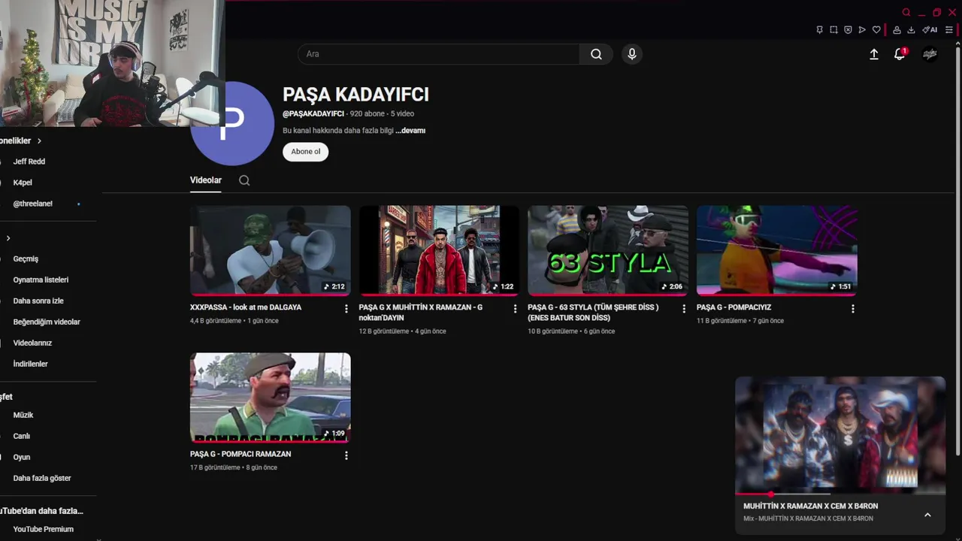The image size is (962, 541).
Task: Open options for G noktan'DAYIN video
Action: coord(515,309)
